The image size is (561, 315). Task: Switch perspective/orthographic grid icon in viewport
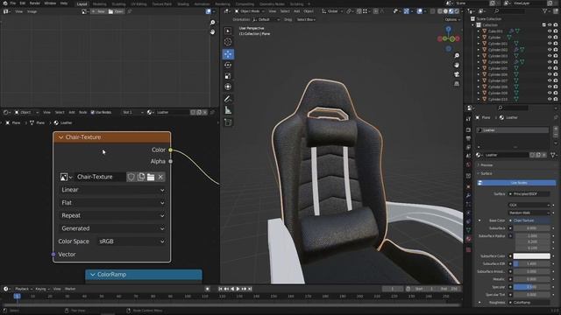pyautogui.click(x=457, y=84)
